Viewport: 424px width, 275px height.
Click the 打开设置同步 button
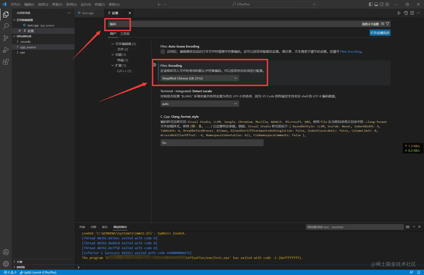pyautogui.click(x=380, y=33)
